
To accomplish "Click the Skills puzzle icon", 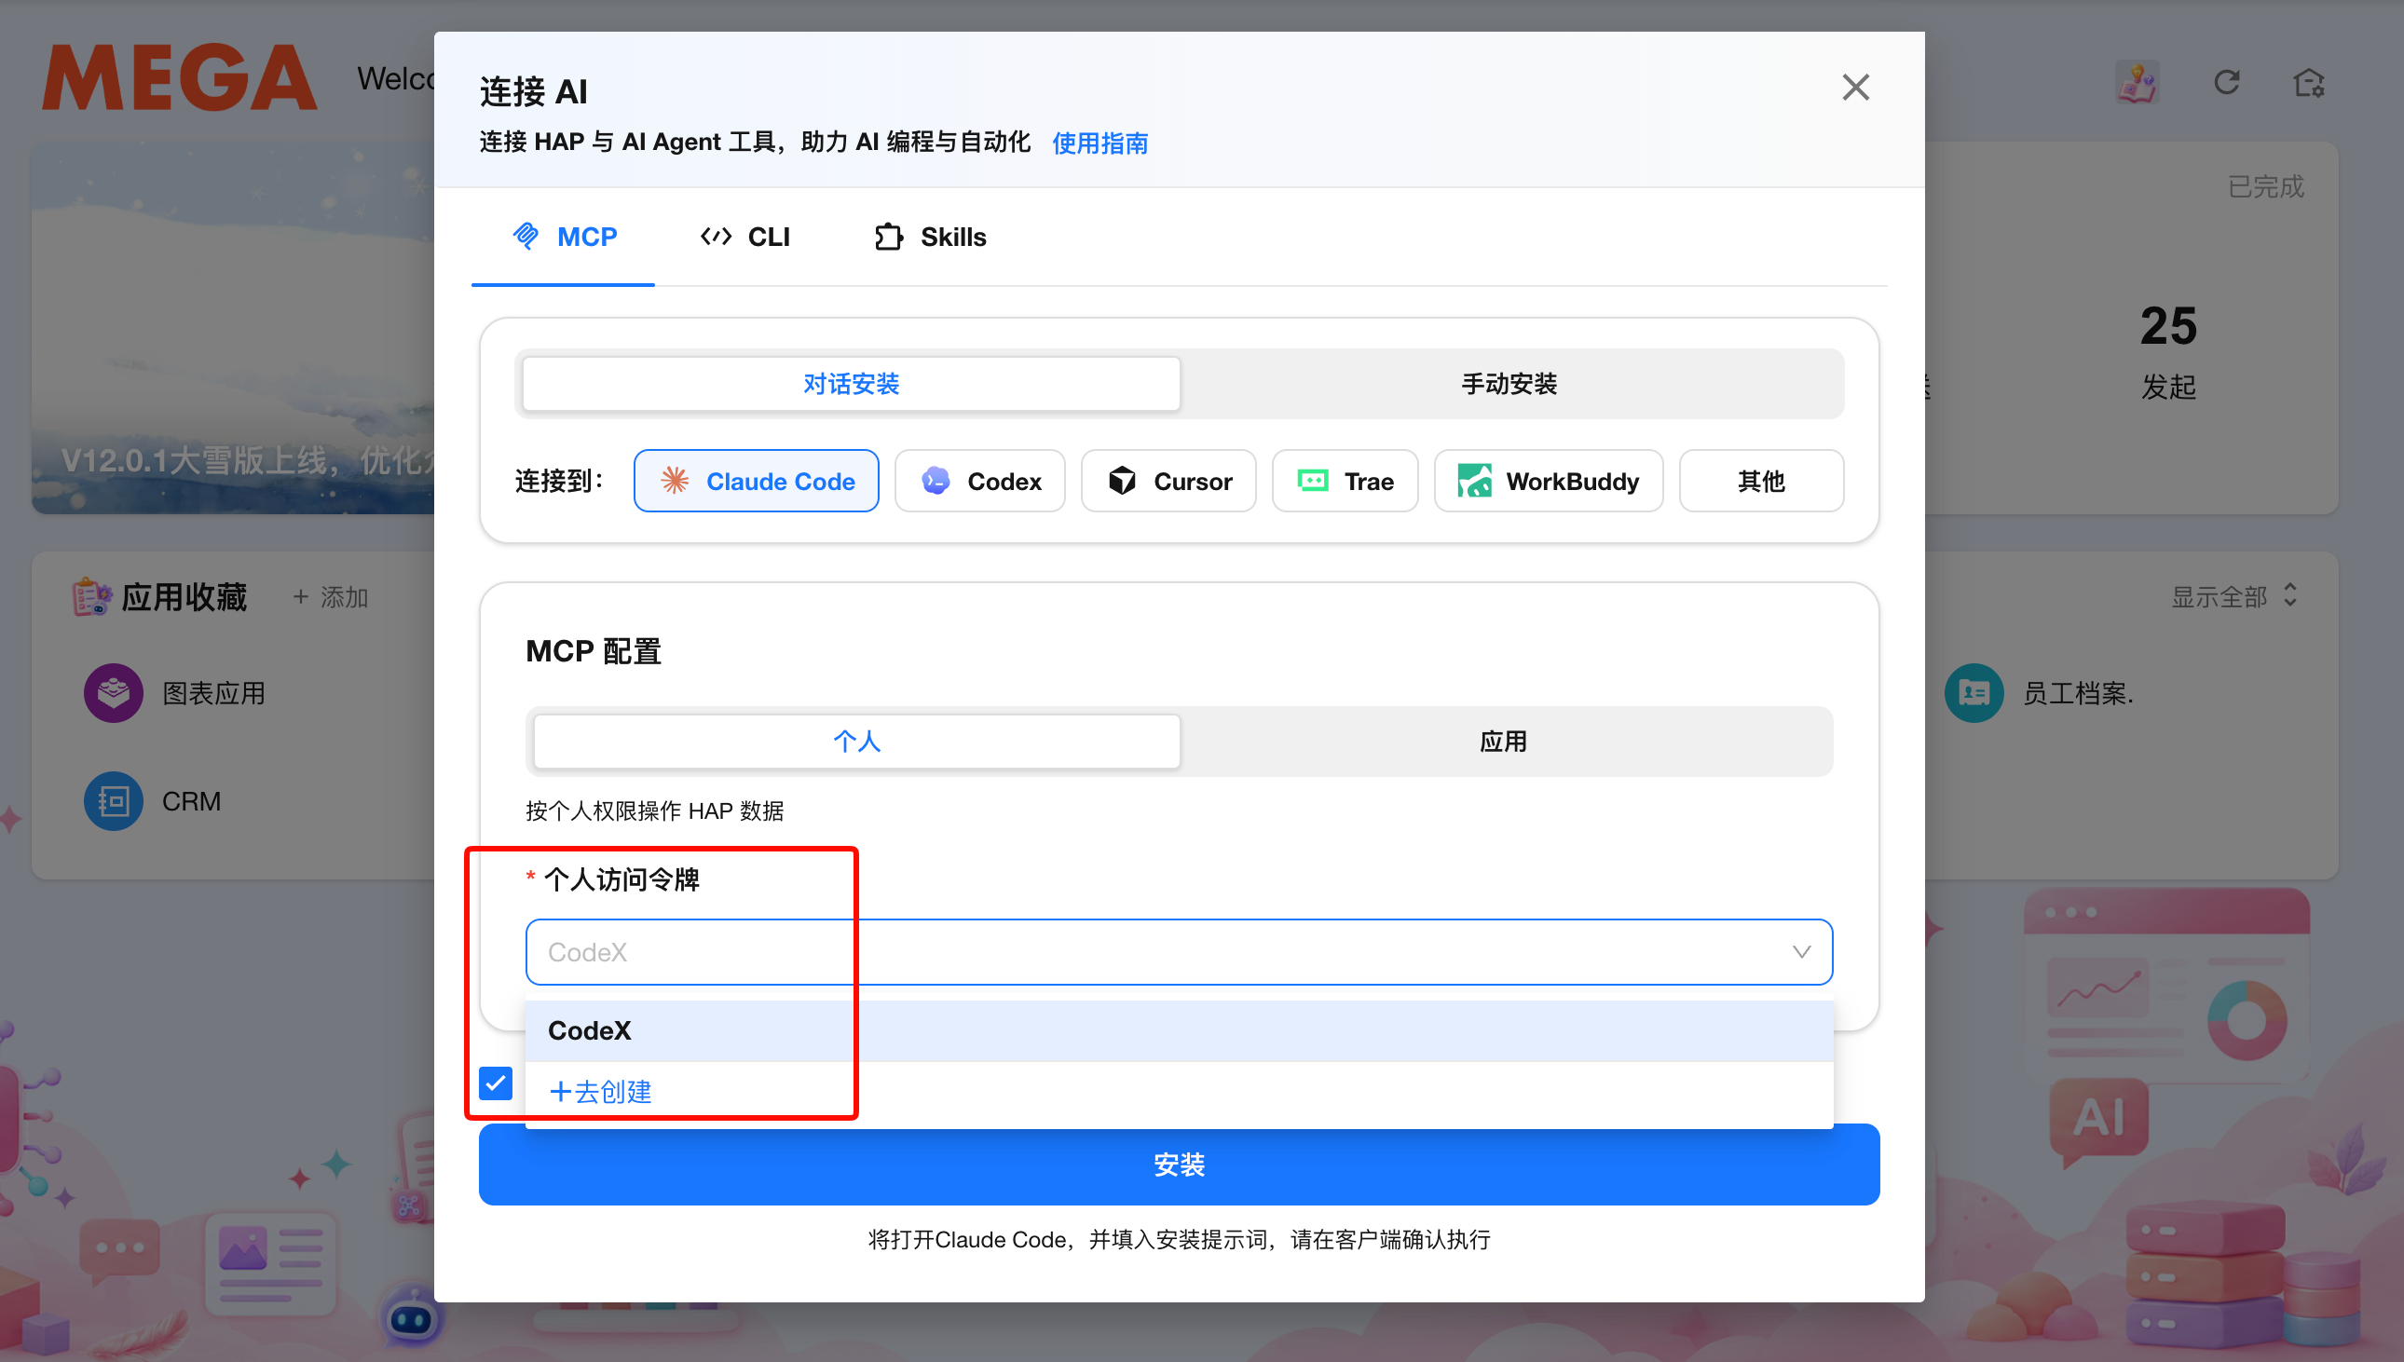I will [x=889, y=237].
